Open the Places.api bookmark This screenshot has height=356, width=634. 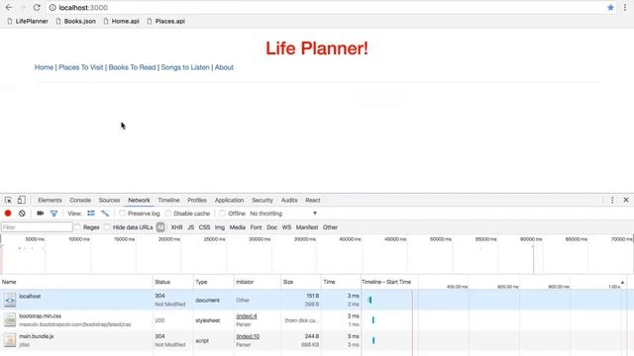coord(165,21)
